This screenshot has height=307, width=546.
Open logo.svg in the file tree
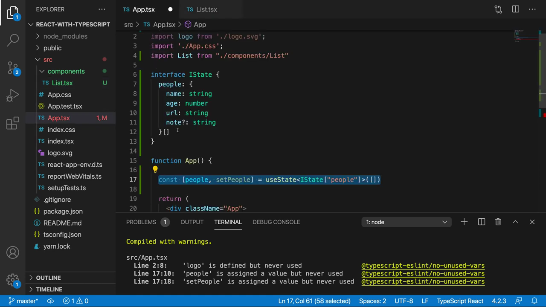[x=70, y=153]
